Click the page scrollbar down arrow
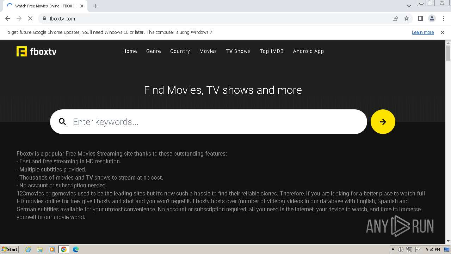Screen dimensions: 451x254 click(448, 241)
